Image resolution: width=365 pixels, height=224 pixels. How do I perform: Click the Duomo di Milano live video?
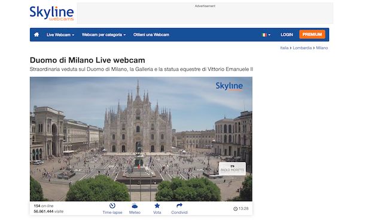point(141,139)
